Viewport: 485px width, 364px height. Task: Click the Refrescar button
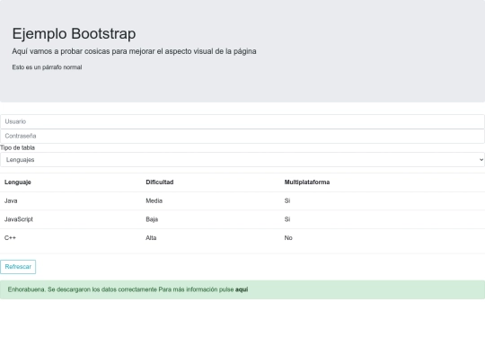pyautogui.click(x=18, y=267)
